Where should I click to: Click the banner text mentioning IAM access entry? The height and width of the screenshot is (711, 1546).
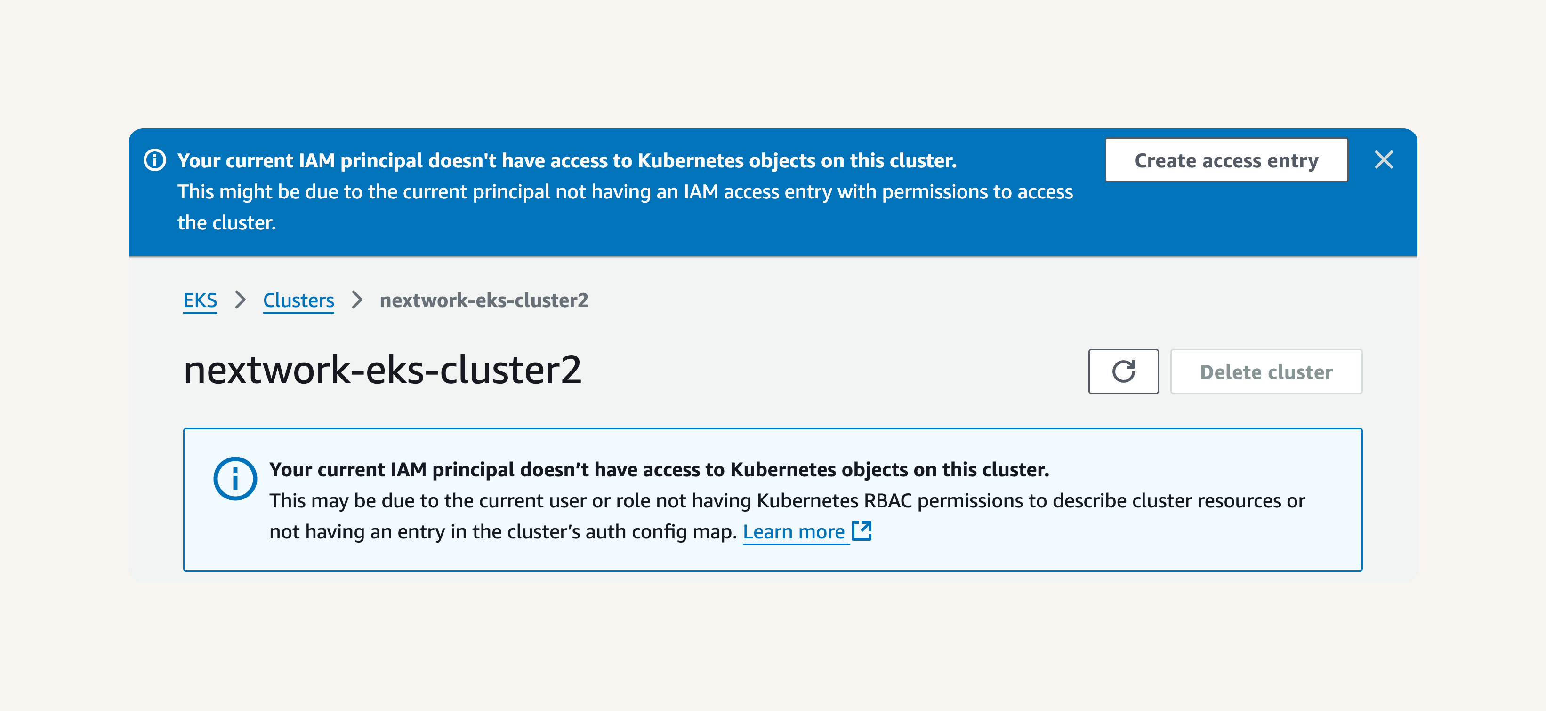point(625,192)
